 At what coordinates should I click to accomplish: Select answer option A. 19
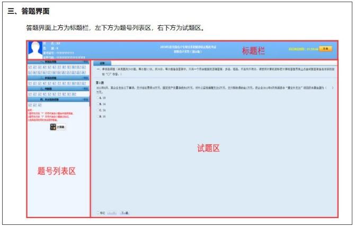97,98
